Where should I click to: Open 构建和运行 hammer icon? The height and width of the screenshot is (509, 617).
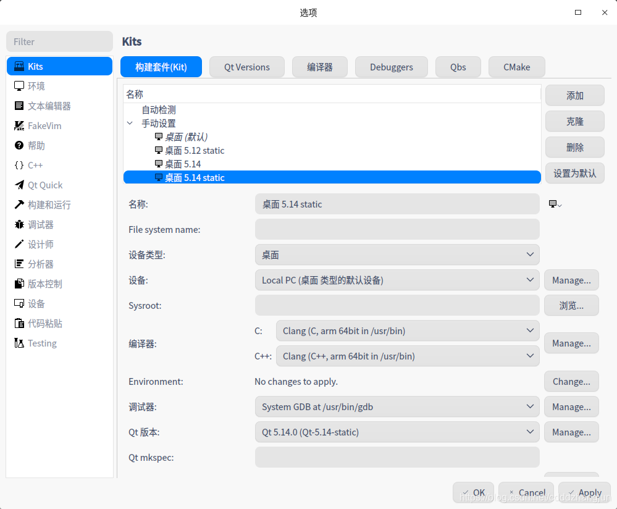click(x=19, y=204)
